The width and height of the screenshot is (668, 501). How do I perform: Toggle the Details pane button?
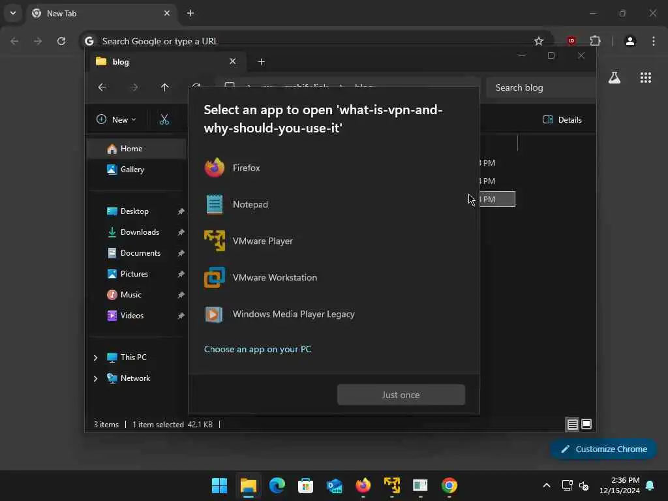click(x=562, y=120)
